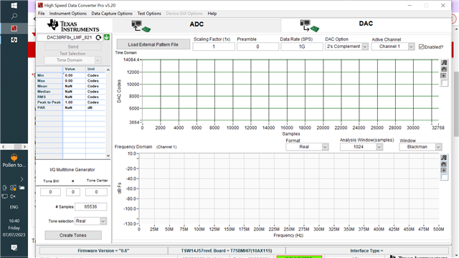Activate frequency domain graph cursor crosshair tool
The image size is (459, 258).
click(444, 171)
